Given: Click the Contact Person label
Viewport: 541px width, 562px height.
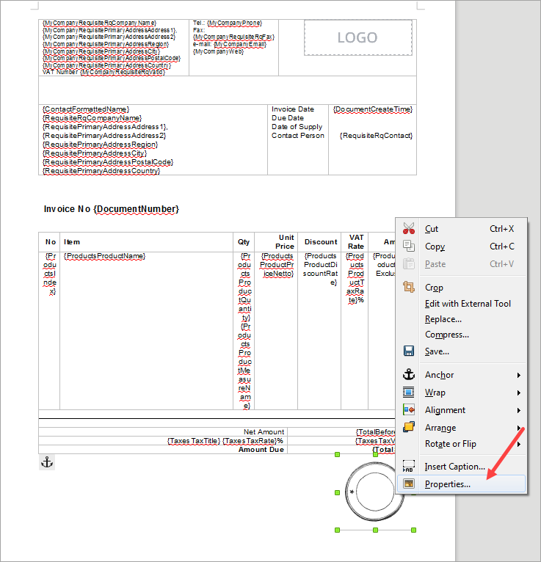Looking at the screenshot, I should (x=298, y=136).
